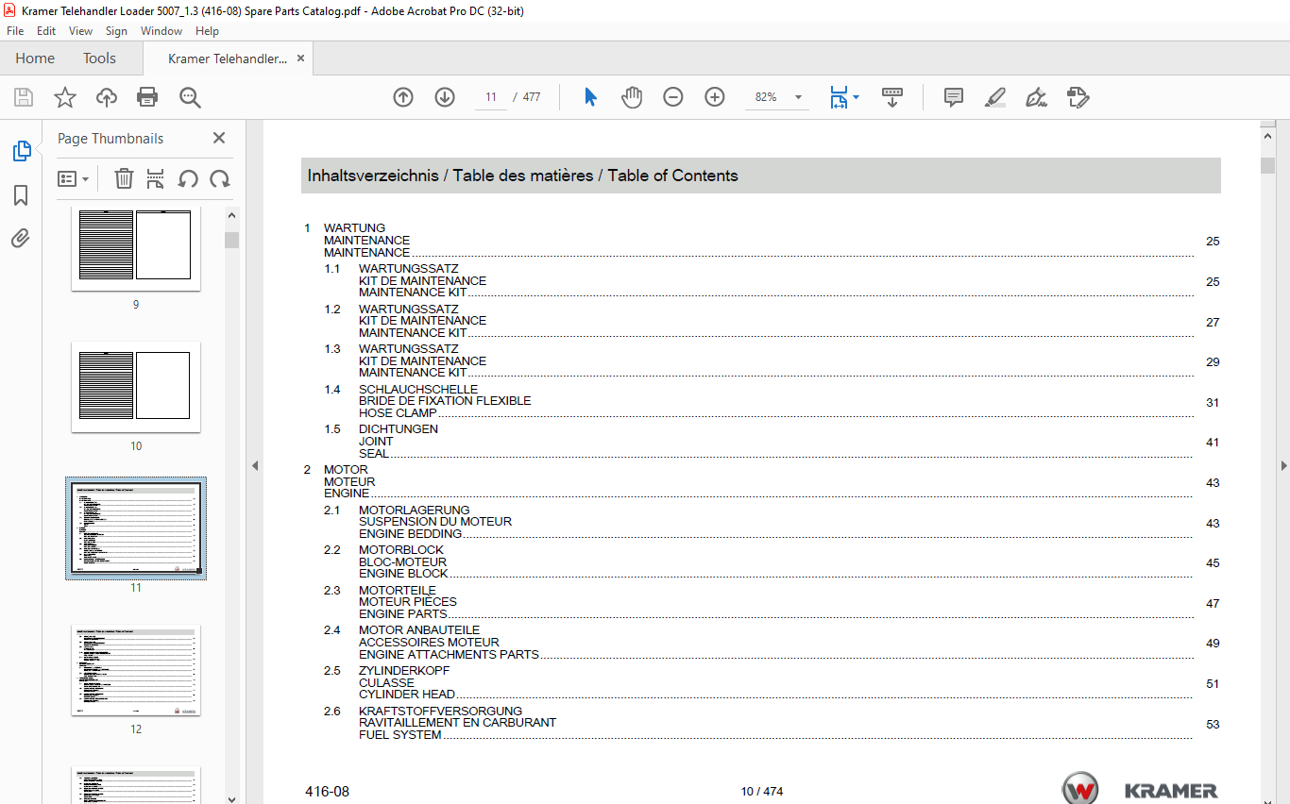
Task: Close the Page Thumbnails panel
Action: (x=219, y=138)
